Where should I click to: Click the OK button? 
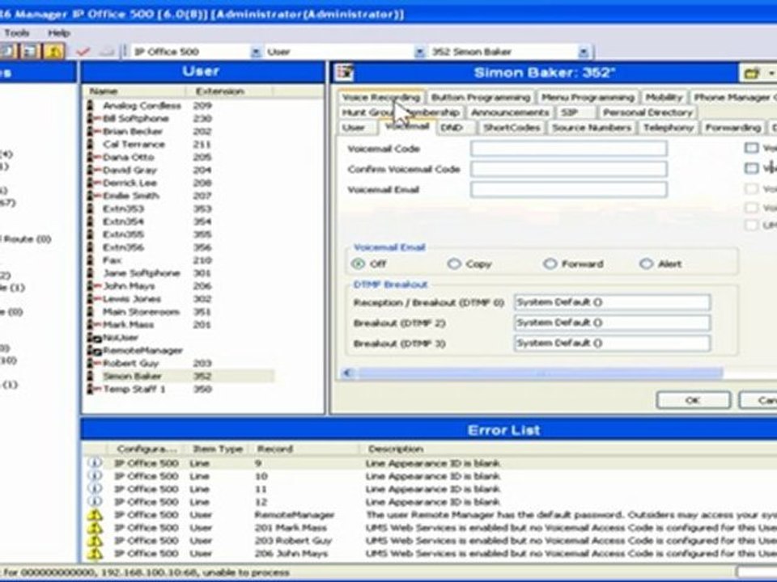pos(693,400)
